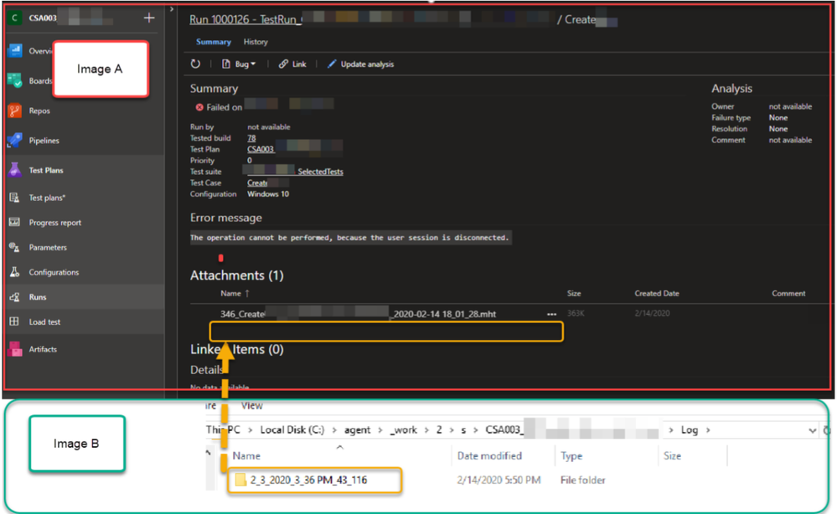Open Boards from the sidebar
The image size is (837, 514).
click(15, 80)
